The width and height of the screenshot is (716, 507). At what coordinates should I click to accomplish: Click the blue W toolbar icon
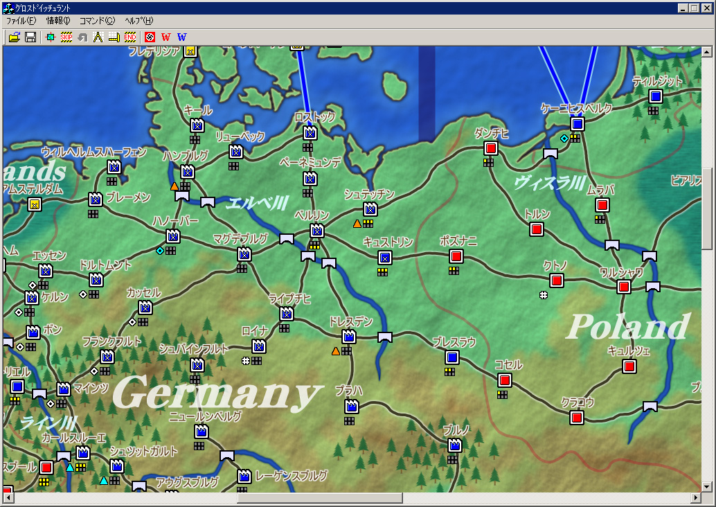[x=181, y=37]
